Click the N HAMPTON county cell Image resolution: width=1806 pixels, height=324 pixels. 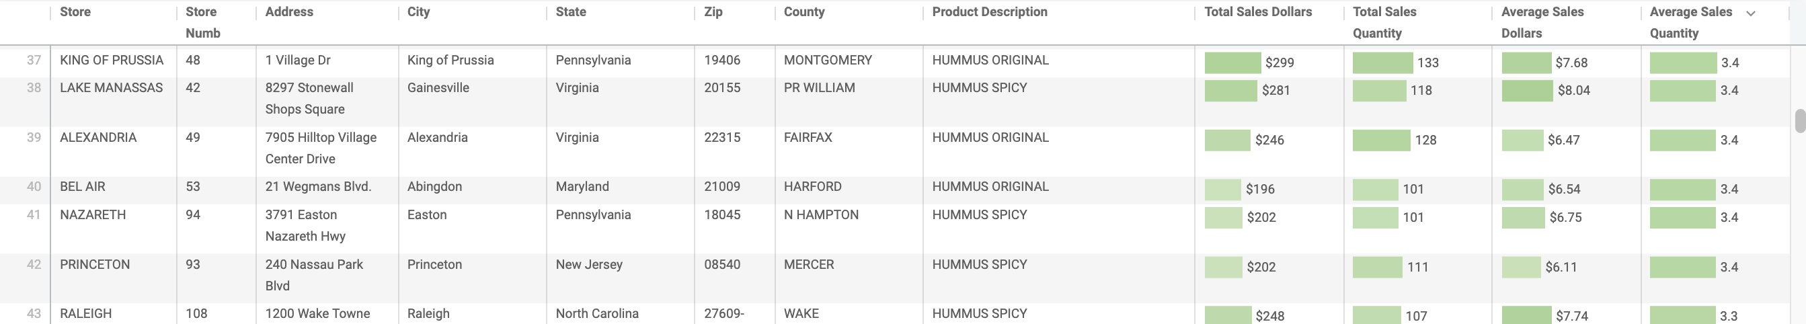point(821,214)
